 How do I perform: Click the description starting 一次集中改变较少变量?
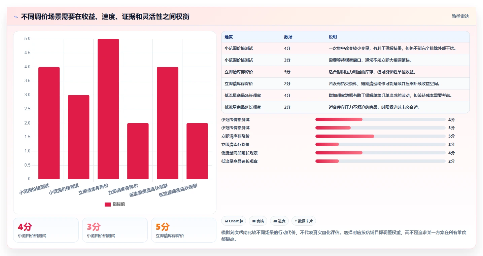[392, 48]
